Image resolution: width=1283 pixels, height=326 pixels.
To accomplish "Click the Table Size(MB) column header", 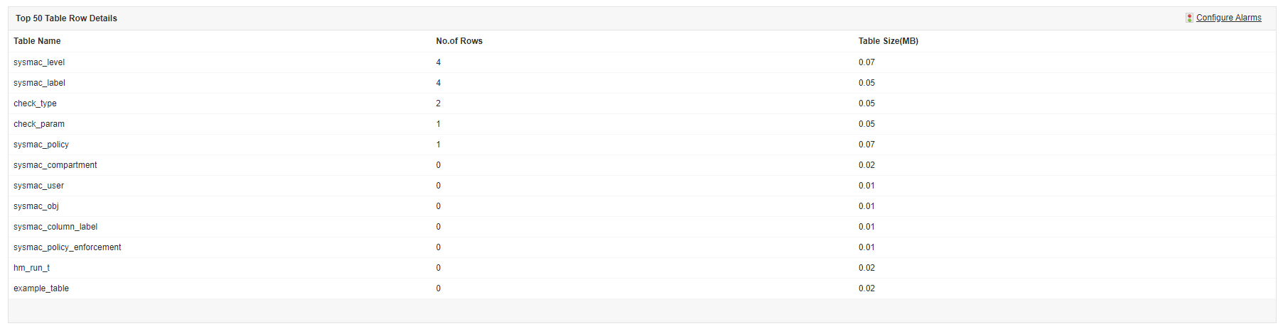I will click(x=888, y=41).
